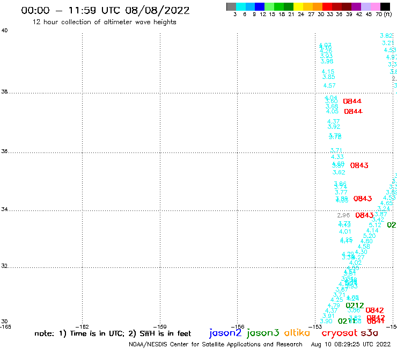Click the wave height value '3.90'
This screenshot has height=349, width=397.
tap(326, 321)
